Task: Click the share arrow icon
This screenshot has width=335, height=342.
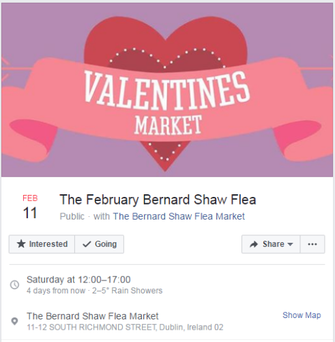Action: click(x=254, y=244)
